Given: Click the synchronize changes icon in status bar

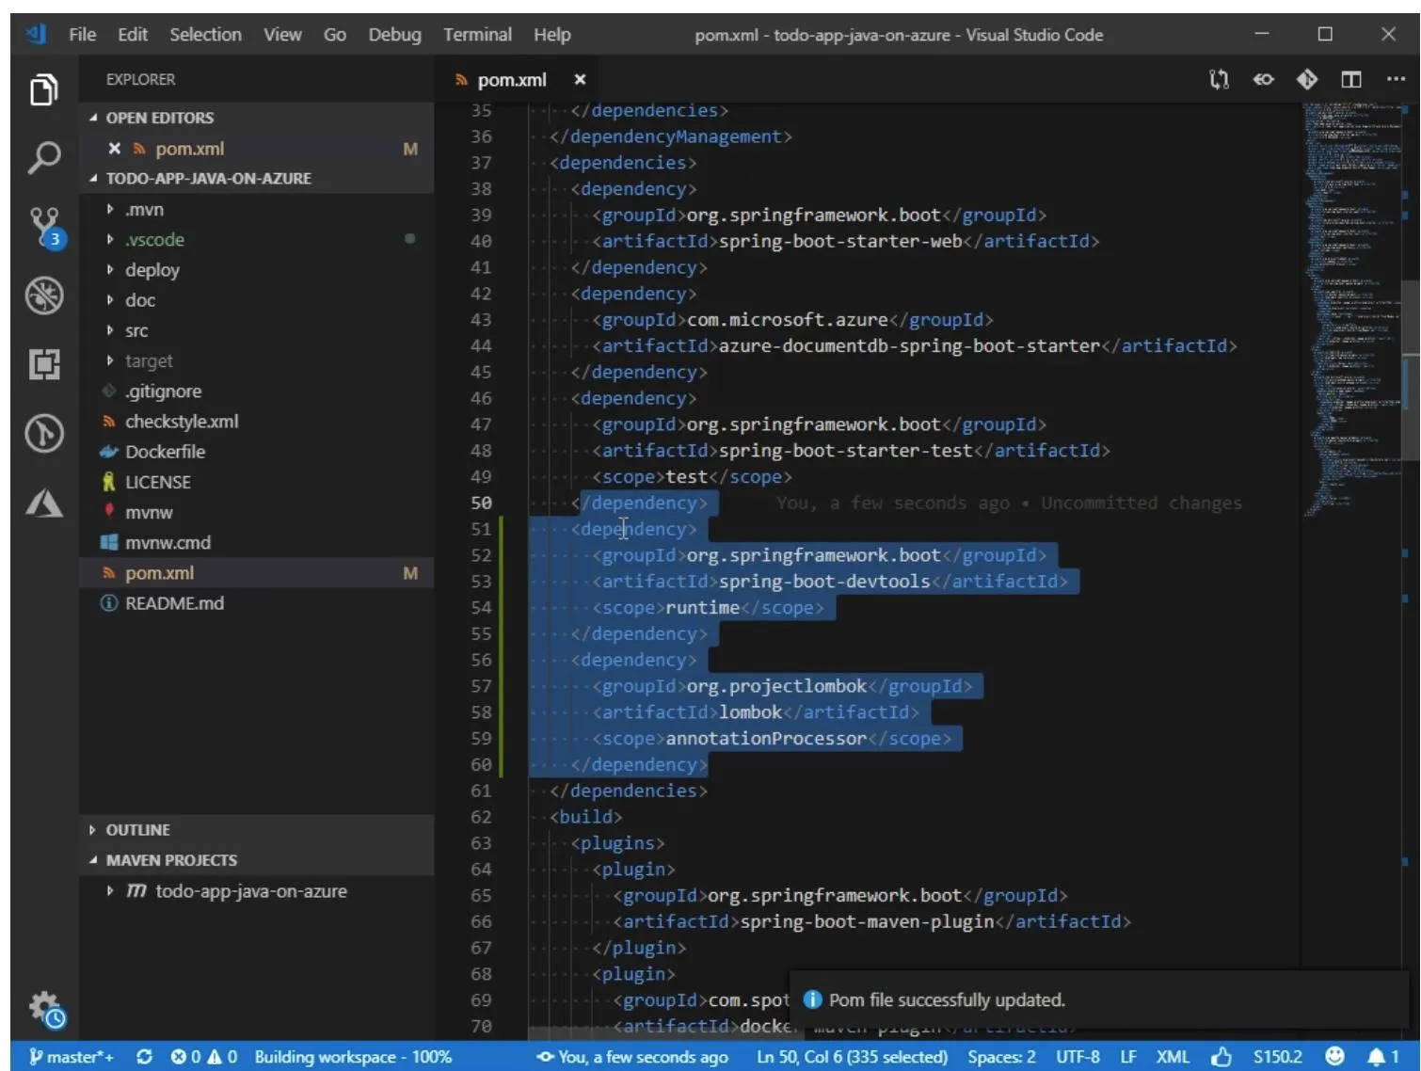Looking at the screenshot, I should click(144, 1057).
